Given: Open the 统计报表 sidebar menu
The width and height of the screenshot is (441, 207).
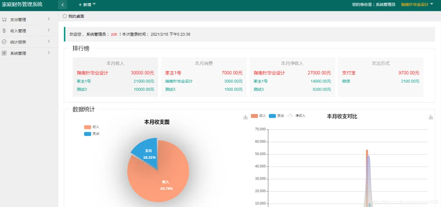Looking at the screenshot, I should 29,42.
